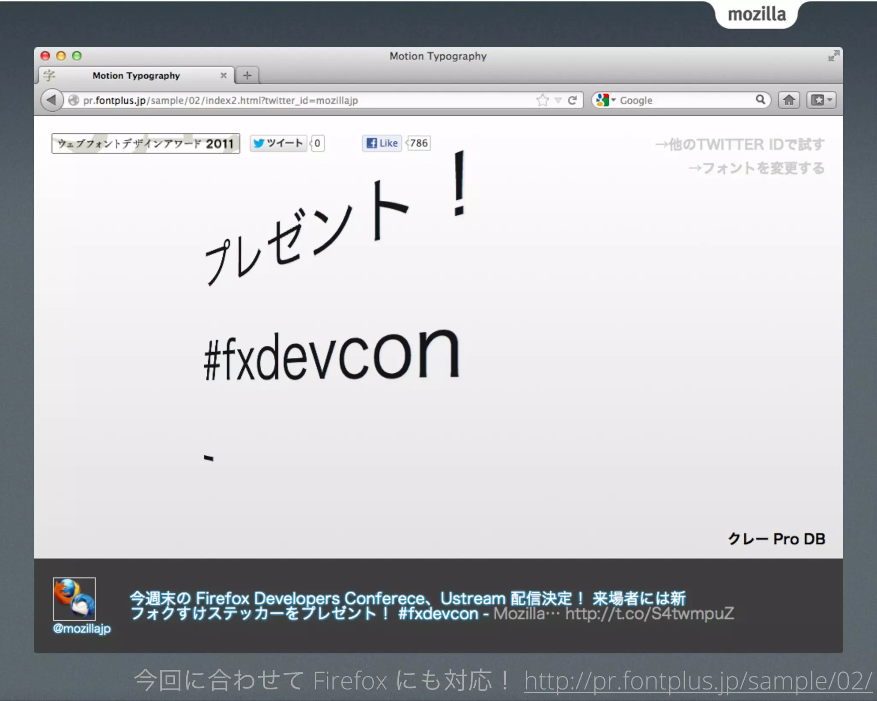Image resolution: width=877 pixels, height=701 pixels.
Task: Open the t.co/S4twmpuZ link in tweet
Action: (x=649, y=614)
